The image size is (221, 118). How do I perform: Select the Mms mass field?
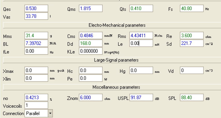coord(36,35)
